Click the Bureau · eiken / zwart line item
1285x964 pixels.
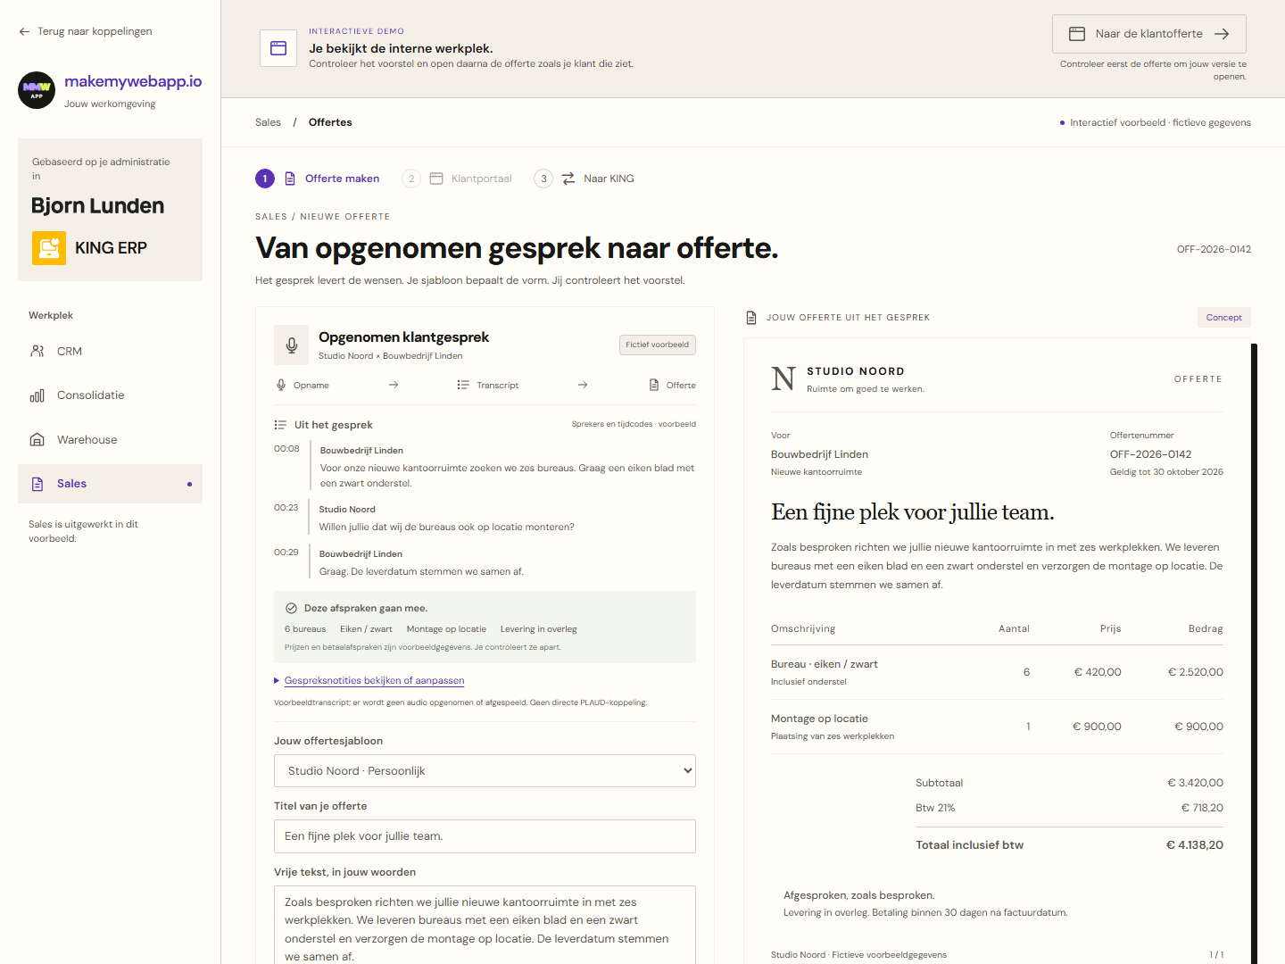pyautogui.click(x=997, y=672)
